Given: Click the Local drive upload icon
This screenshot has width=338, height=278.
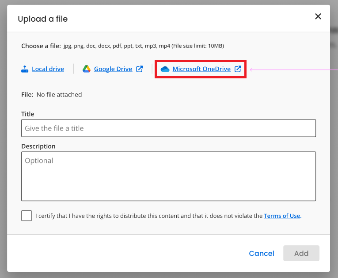Looking at the screenshot, I should (25, 69).
